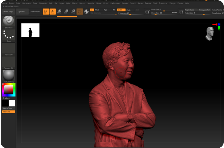Toggle the Zadd sculpt mode

[x=121, y=10]
